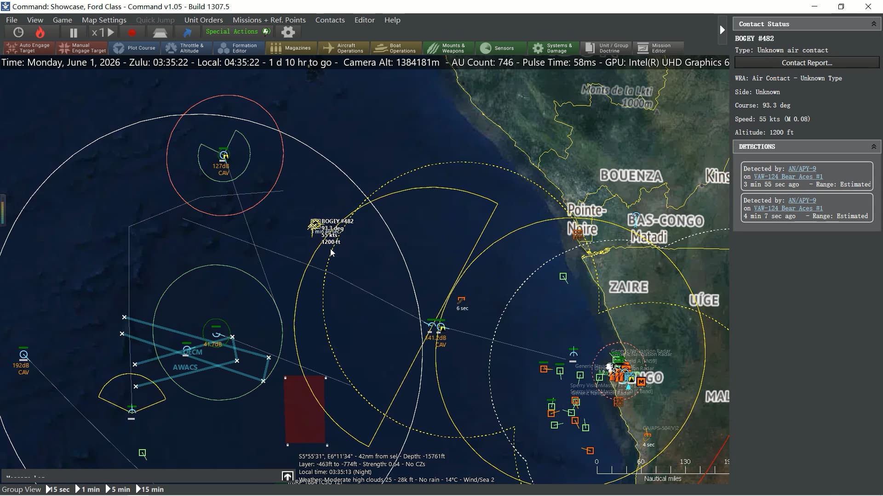Open second AN/APY-9 sensor link
883x496 pixels.
tap(802, 200)
